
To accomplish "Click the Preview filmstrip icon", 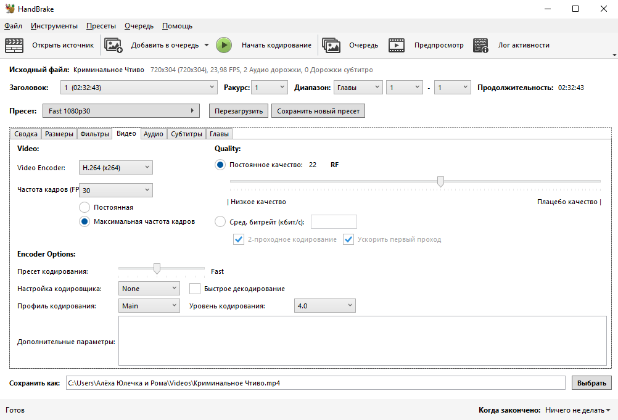I will (x=397, y=45).
